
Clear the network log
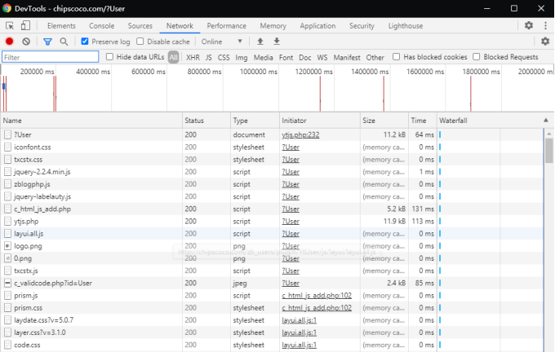pos(26,42)
